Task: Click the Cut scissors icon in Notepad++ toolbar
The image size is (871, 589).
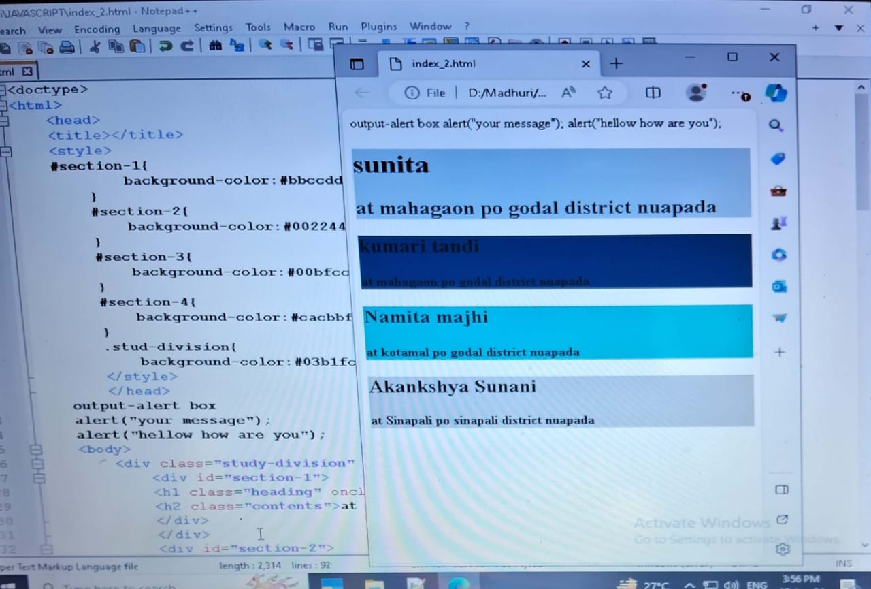Action: 95,46
